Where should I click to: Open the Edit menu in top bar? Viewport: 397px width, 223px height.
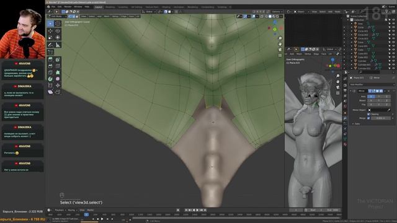click(60, 7)
